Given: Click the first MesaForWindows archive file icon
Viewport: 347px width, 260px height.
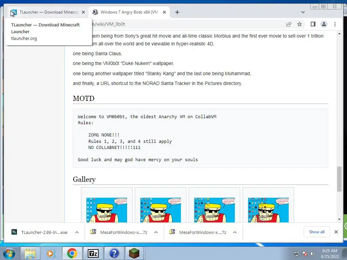Looking at the screenshot, I should pyautogui.click(x=94, y=232).
